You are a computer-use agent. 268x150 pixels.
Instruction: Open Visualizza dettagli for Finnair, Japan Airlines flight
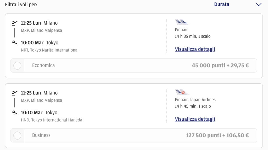[195, 119]
